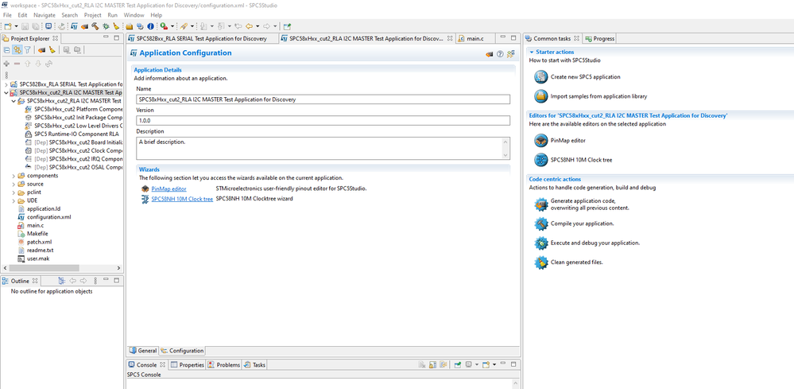The height and width of the screenshot is (389, 794).
Task: Click the yellow back navigation arrow in toolbar
Action: 249,26
